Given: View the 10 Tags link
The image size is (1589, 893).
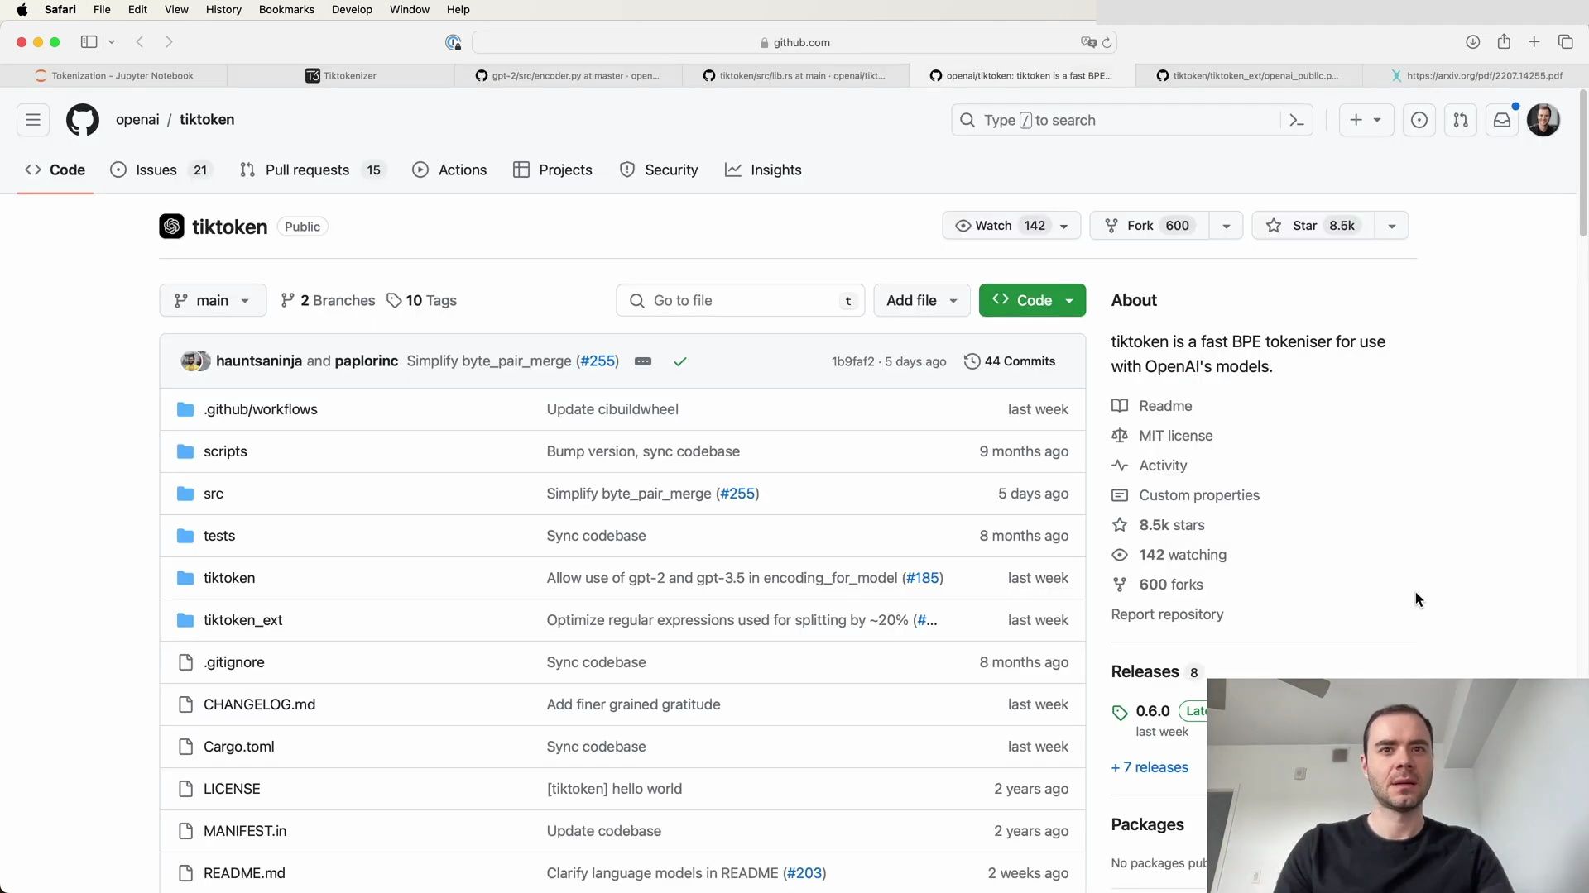Looking at the screenshot, I should point(422,300).
